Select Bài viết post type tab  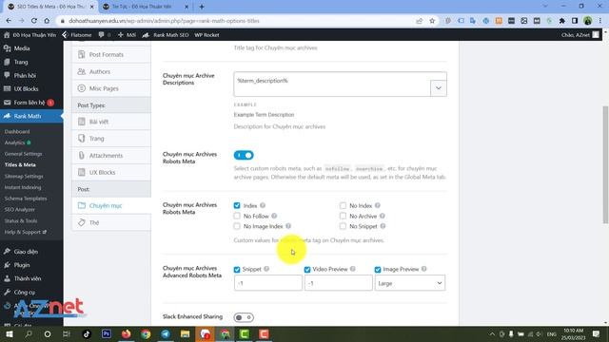pyautogui.click(x=111, y=122)
